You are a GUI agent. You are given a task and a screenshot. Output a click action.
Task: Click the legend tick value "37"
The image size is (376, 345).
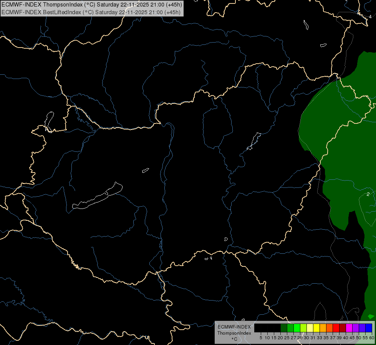pos(333,338)
